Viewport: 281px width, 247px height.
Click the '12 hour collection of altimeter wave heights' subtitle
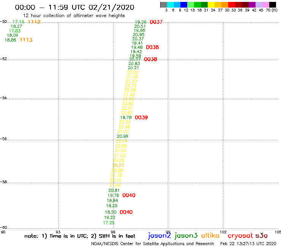point(74,16)
